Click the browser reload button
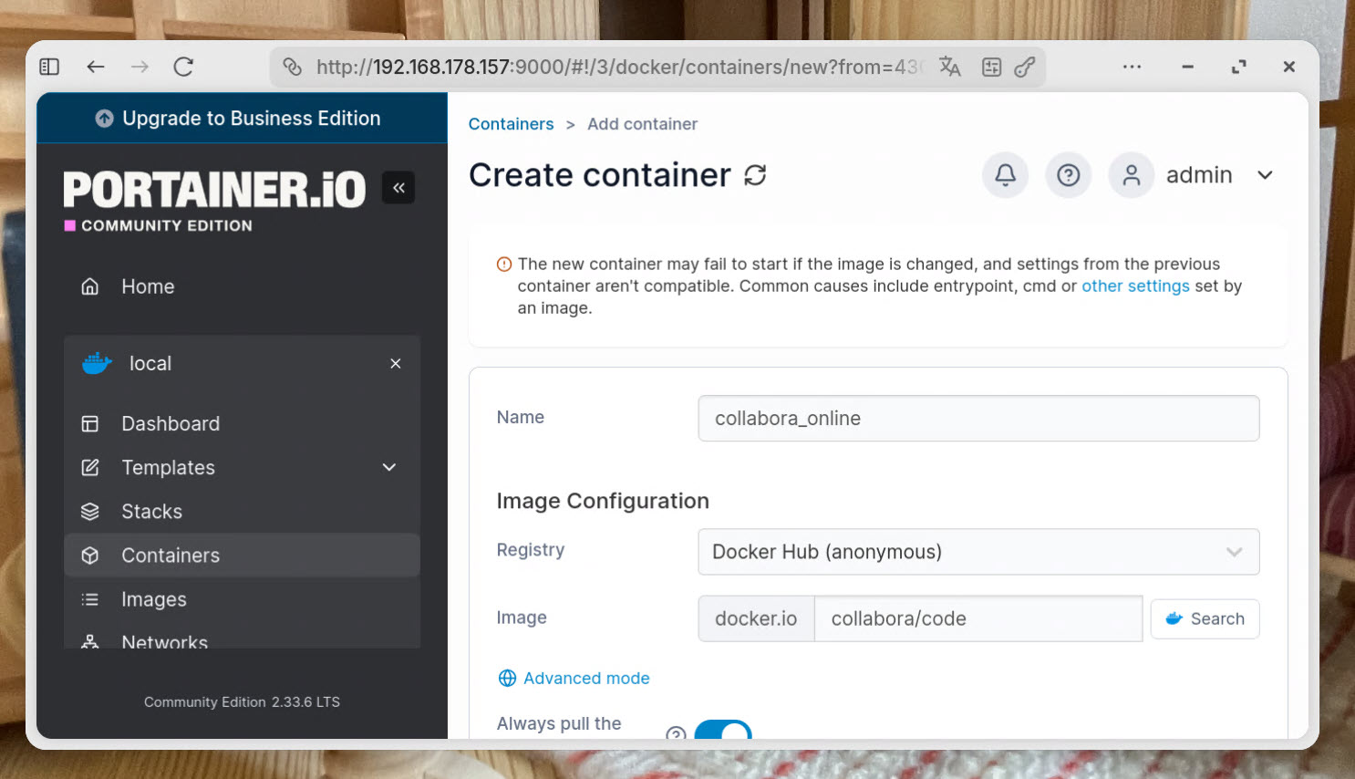1355x779 pixels. (183, 67)
